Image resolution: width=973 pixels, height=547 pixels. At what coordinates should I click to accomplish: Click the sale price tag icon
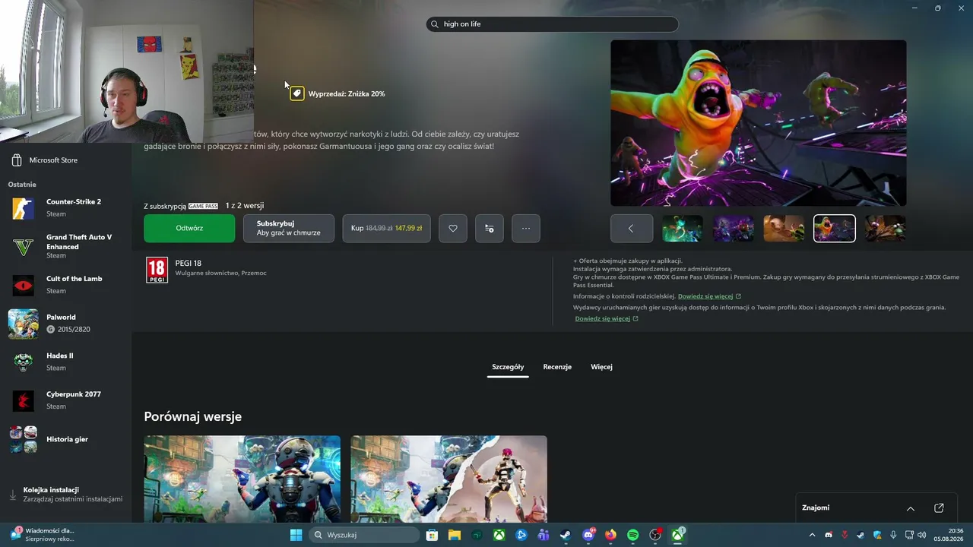pyautogui.click(x=297, y=93)
